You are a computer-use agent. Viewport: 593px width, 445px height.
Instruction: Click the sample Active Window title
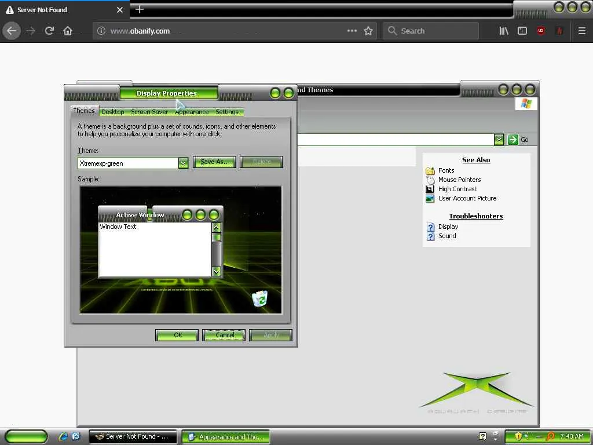[140, 215]
